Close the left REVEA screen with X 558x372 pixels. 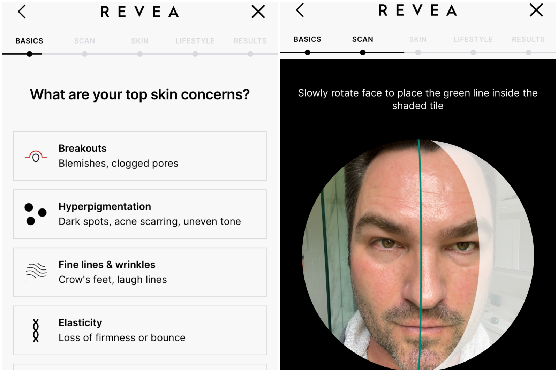tap(258, 12)
